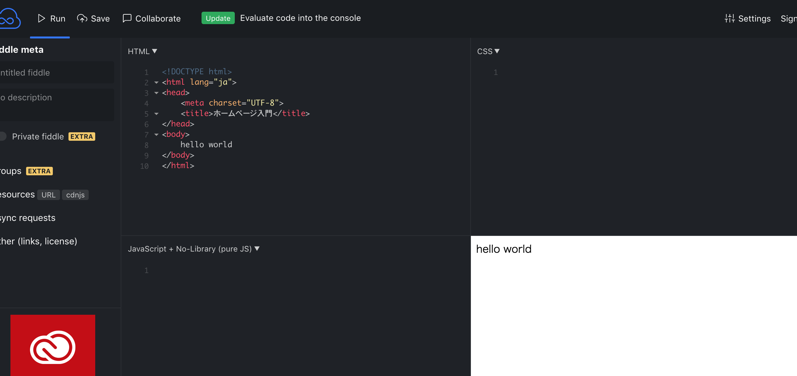The width and height of the screenshot is (797, 376).
Task: Open Other (links, license) section
Action: click(38, 241)
